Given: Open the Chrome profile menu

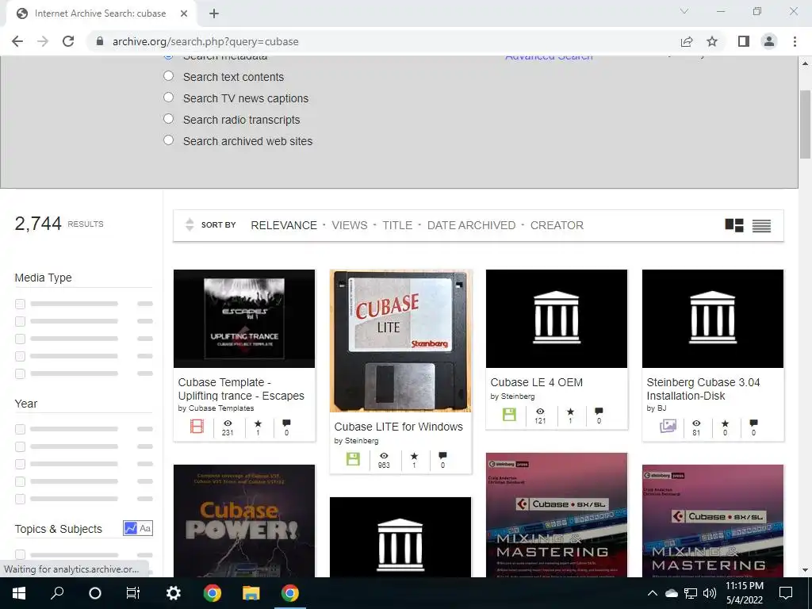Looking at the screenshot, I should [769, 41].
